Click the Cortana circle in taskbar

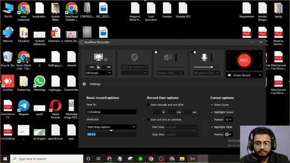[88, 159]
